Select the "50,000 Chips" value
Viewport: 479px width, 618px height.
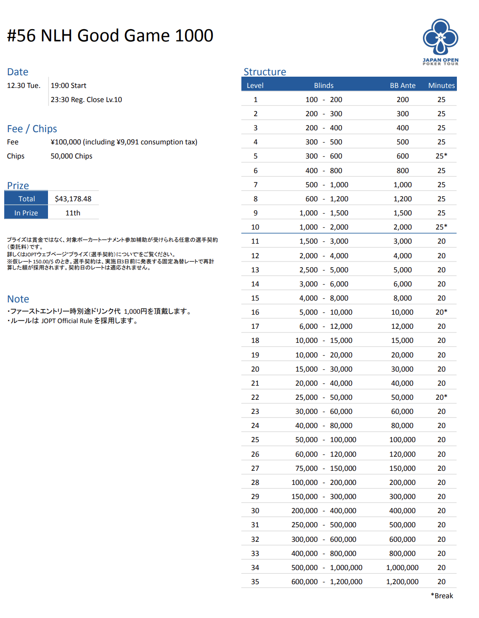[x=72, y=156]
